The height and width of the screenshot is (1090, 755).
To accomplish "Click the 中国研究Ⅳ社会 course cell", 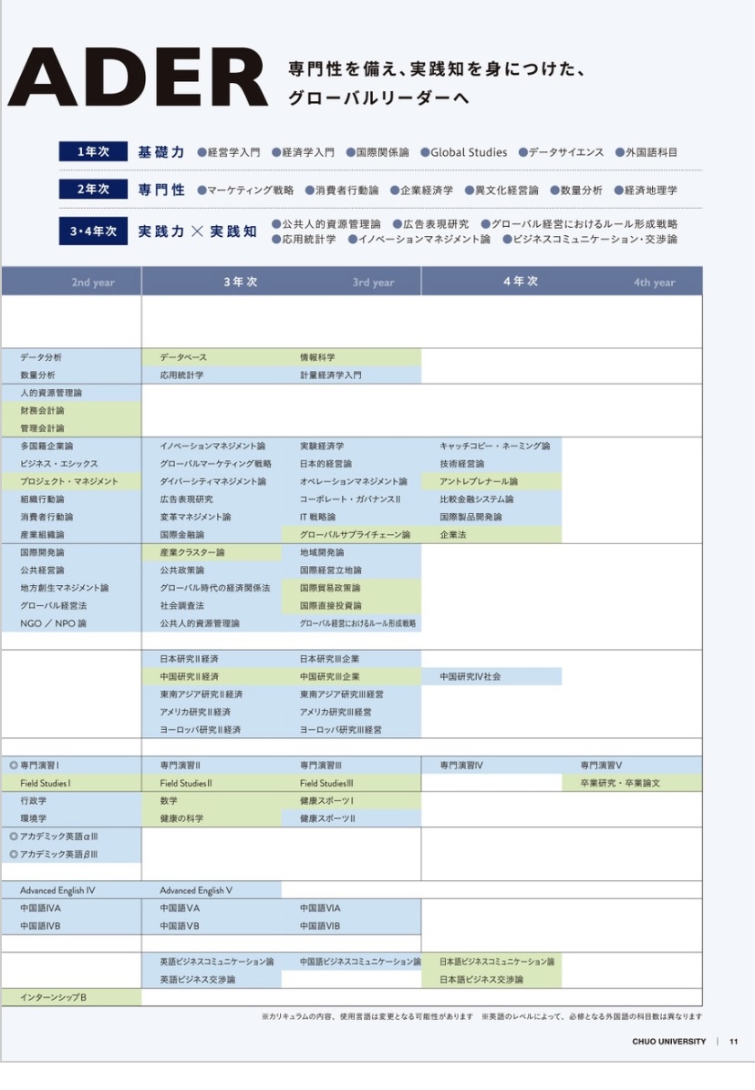I will pyautogui.click(x=471, y=677).
